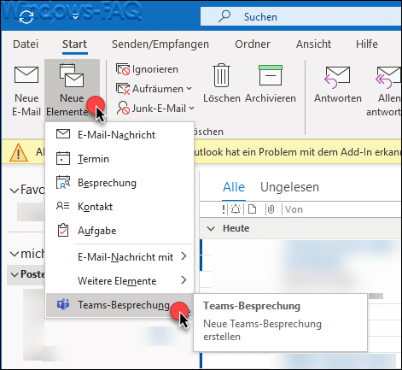402x370 pixels.
Task: Choose Kontakt from the menu
Action: click(x=119, y=207)
